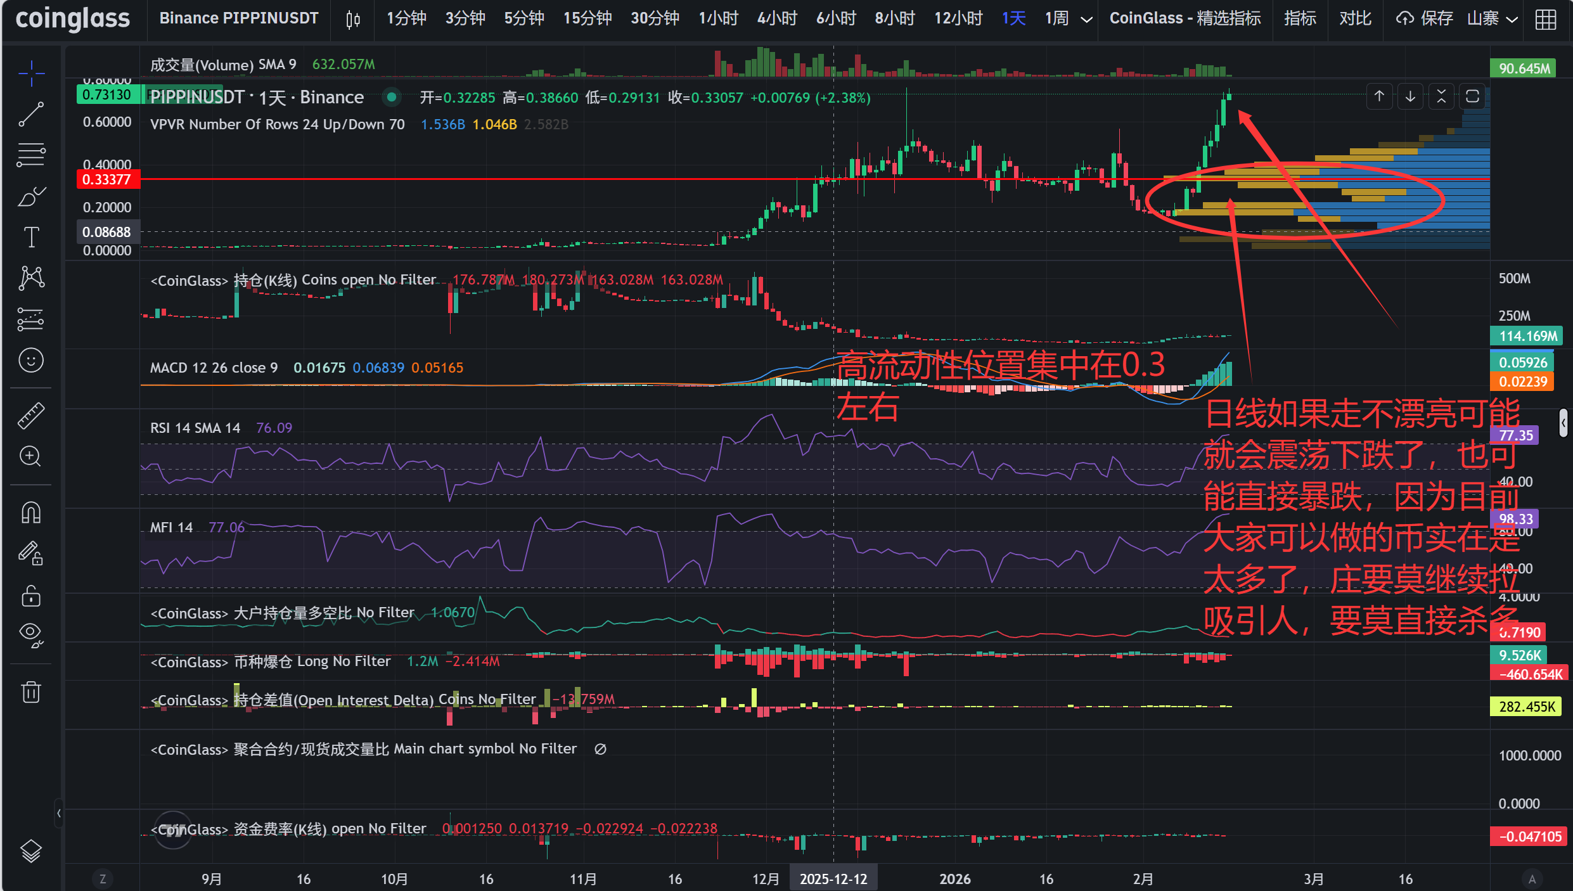Select the ruler measure tool
The image size is (1573, 891).
(x=30, y=415)
